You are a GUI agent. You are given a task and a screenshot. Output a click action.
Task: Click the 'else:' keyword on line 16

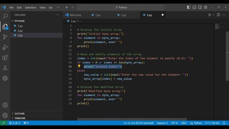81,71
